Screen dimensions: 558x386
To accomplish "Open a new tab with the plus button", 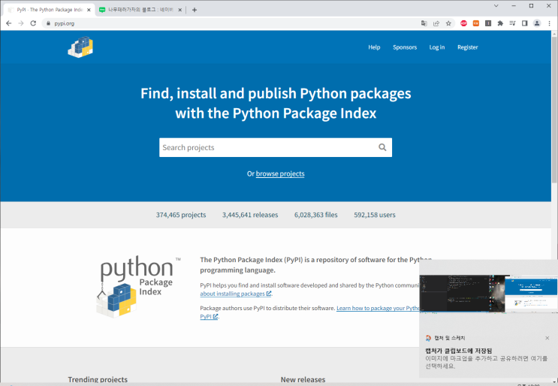I will pos(195,10).
